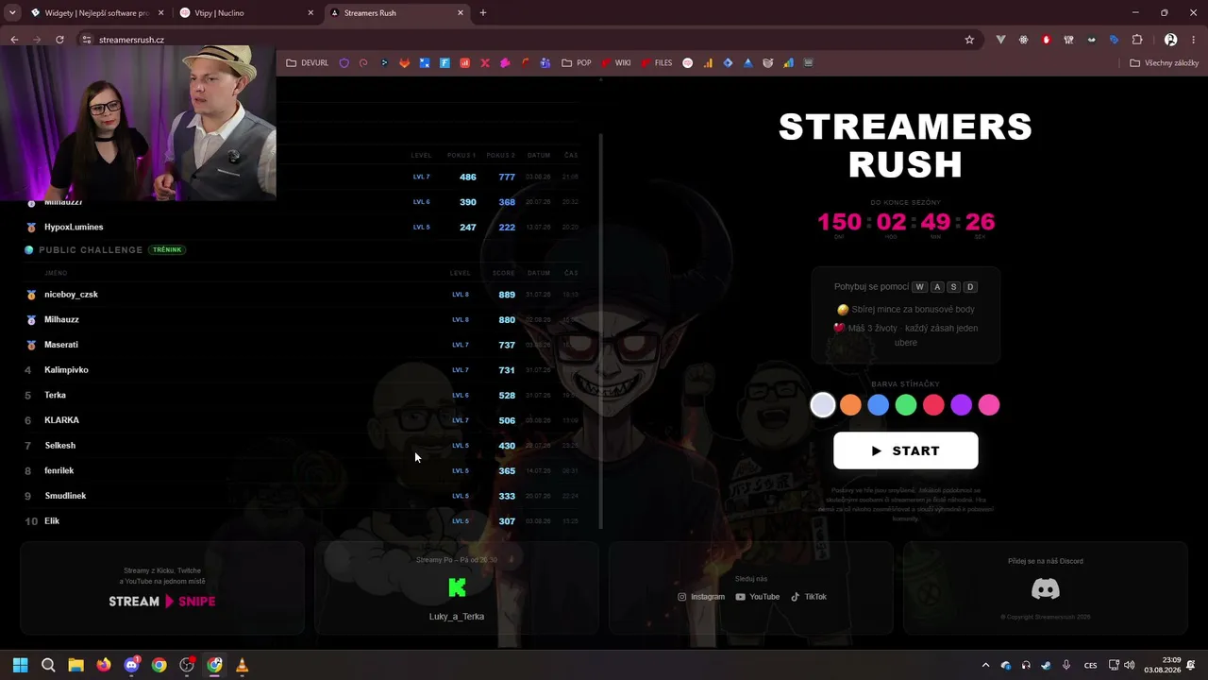Screen dimensions: 1208x680
Task: Focus the streamersrush.cz address bar
Action: [528, 40]
